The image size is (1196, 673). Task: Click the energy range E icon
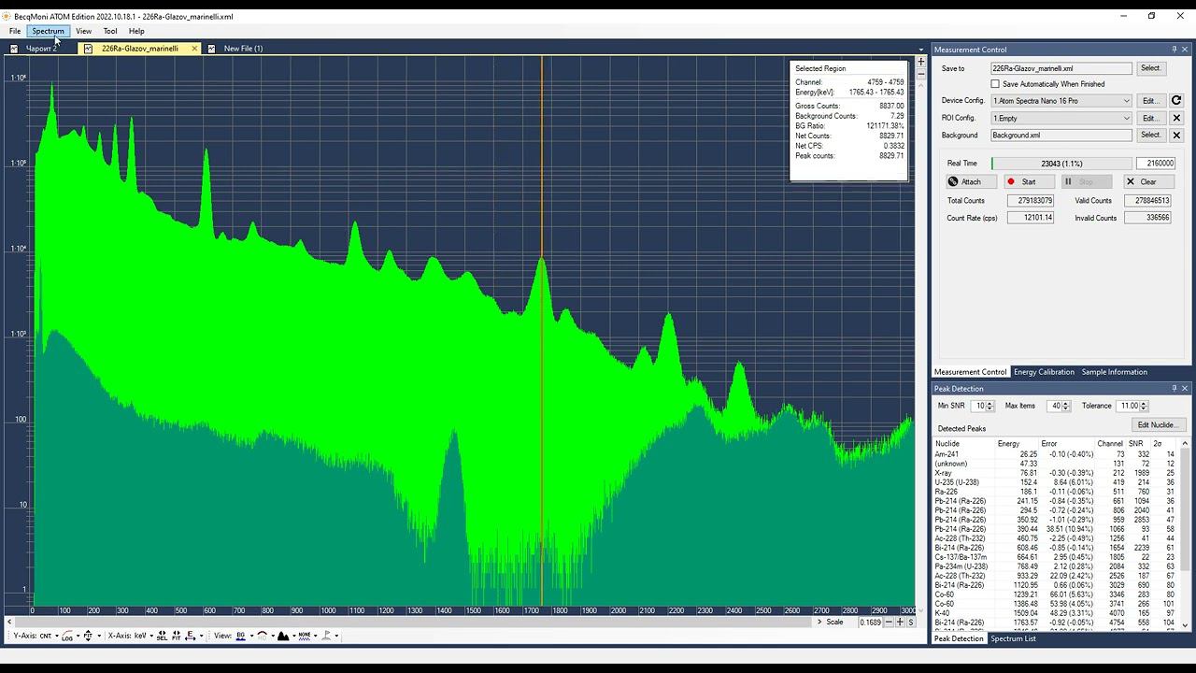(x=190, y=636)
